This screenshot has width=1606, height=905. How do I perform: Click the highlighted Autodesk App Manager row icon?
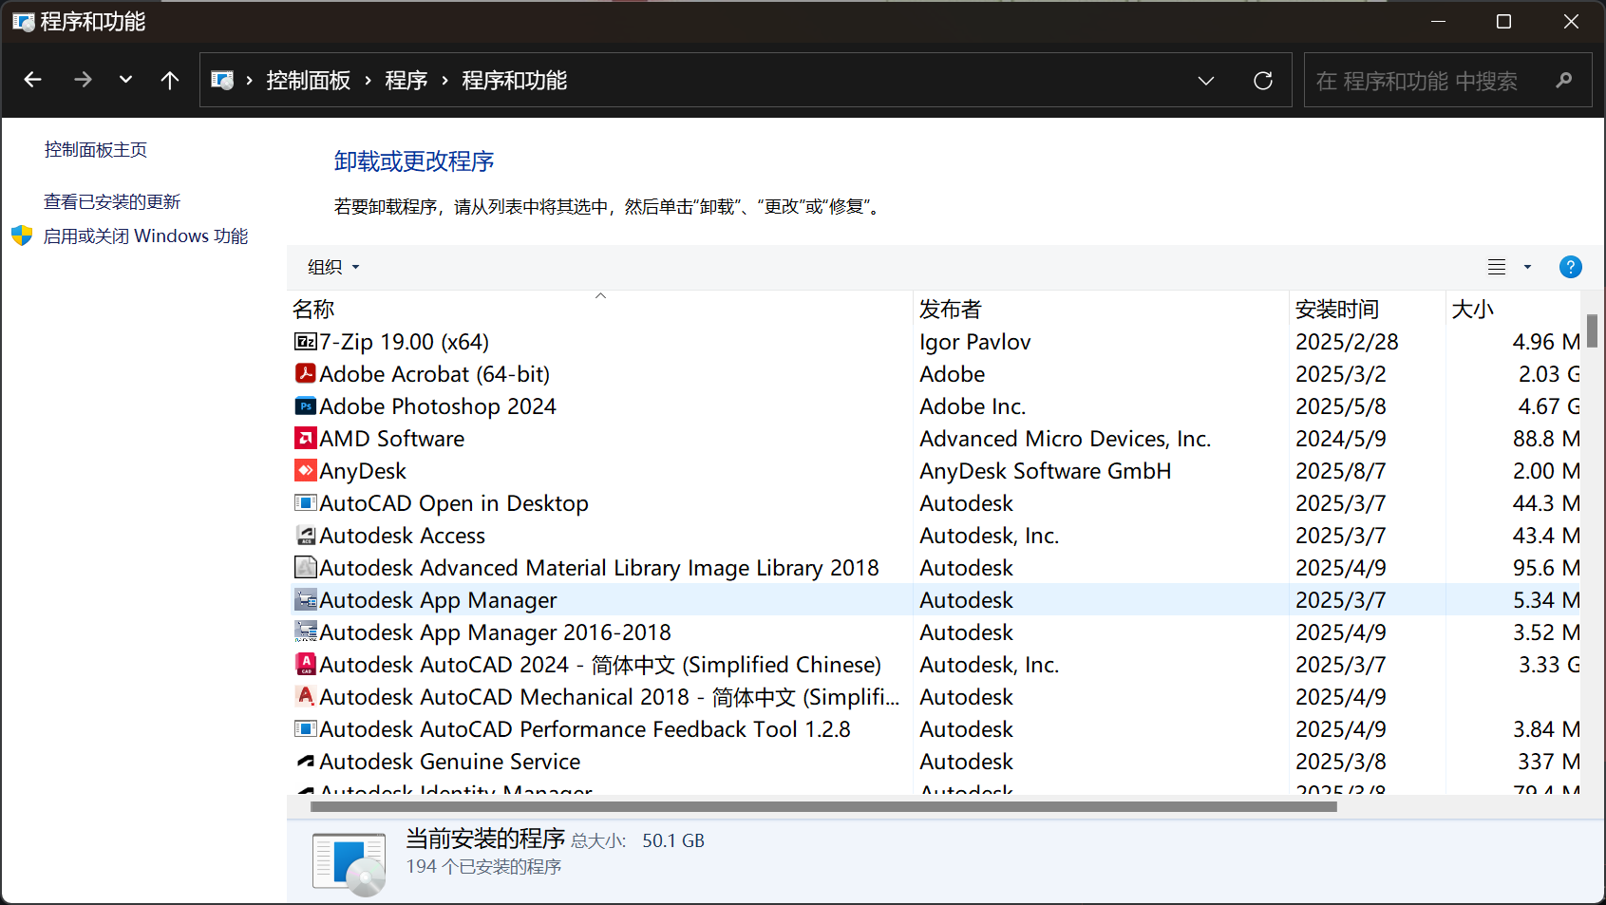(306, 600)
